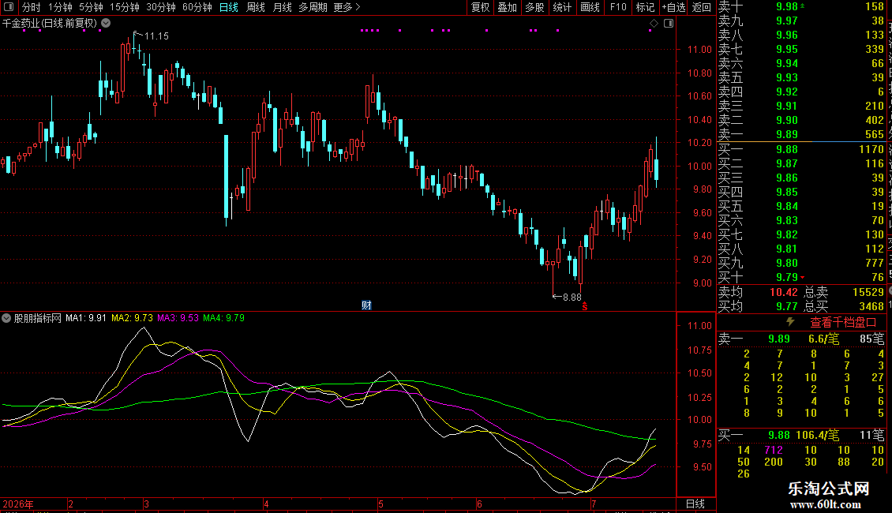The image size is (892, 513).
Task: Expand the 股朋指标网 indicator dropdown arrow
Action: point(6,318)
